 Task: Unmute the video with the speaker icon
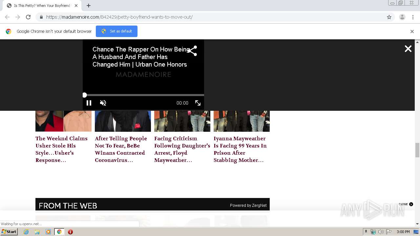click(x=103, y=103)
